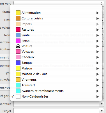The image size is (106, 113).
Task: Click the cyan Transfert color swatch
Action: point(18,85)
